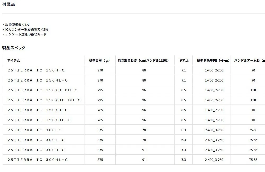The height and width of the screenshot is (172, 265).
Task: Click retrieve length 96 in the 150XH-DH-C row
Action: pyautogui.click(x=144, y=90)
